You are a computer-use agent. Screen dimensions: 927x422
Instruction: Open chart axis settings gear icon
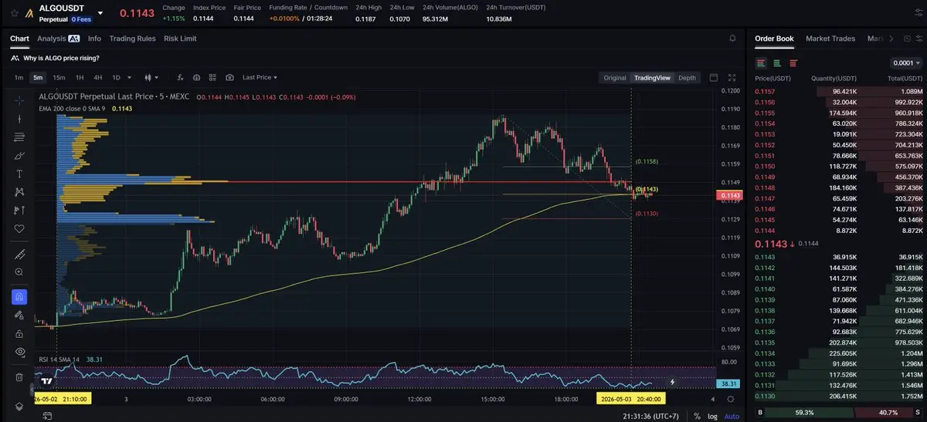731,399
